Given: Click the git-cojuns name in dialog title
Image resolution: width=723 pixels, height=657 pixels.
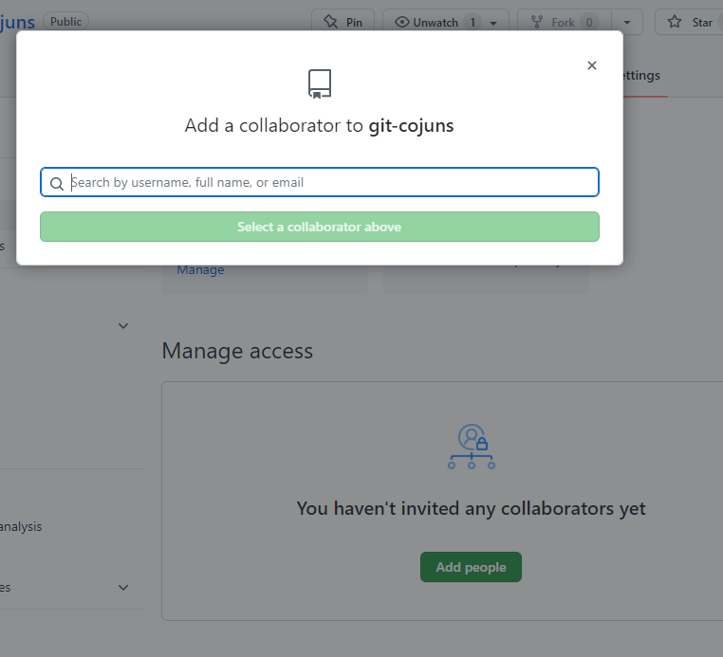Looking at the screenshot, I should (x=411, y=125).
